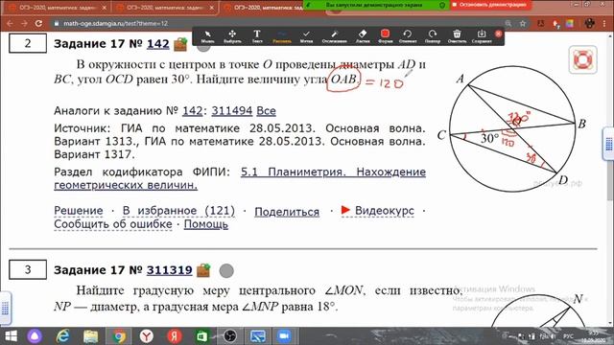Open the Windows Start menu

11,336
